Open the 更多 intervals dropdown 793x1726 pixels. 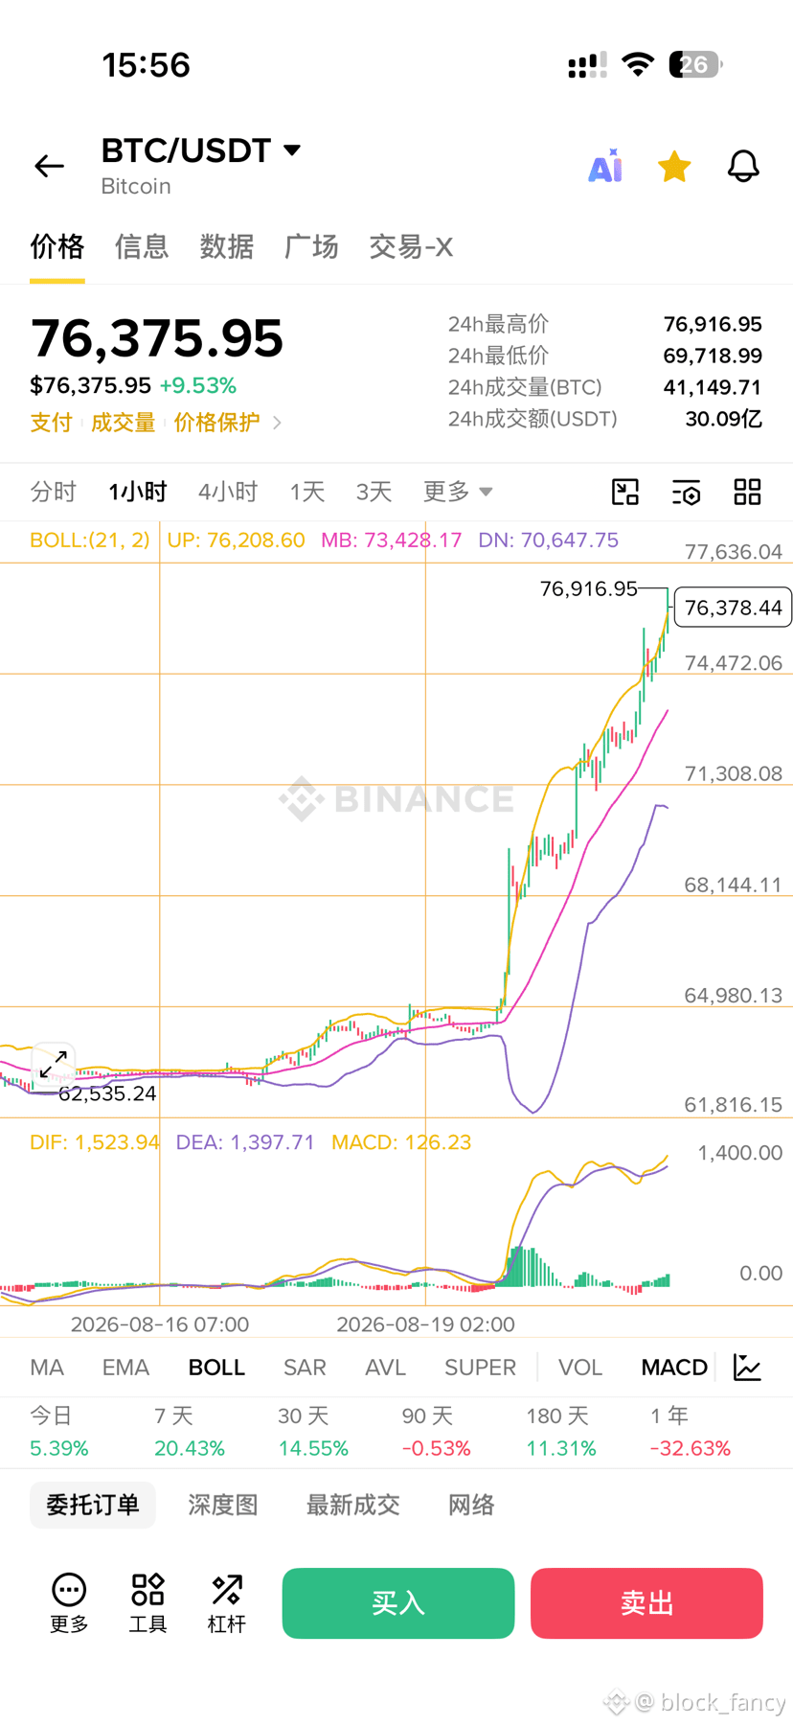(458, 492)
